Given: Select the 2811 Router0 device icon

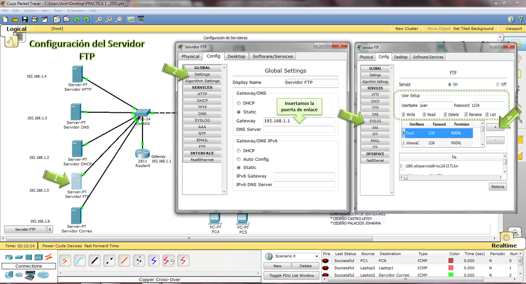Looking at the screenshot, I should click(x=142, y=154).
